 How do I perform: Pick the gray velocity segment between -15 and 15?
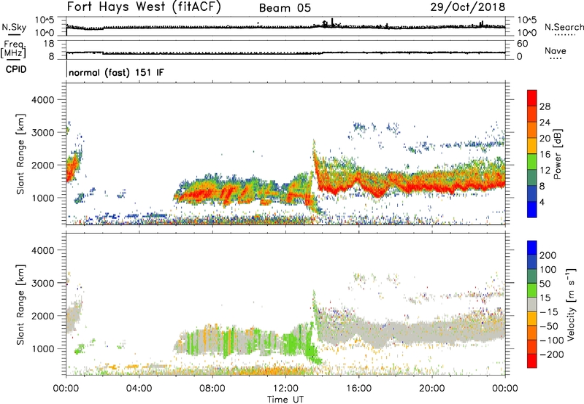tap(532, 304)
